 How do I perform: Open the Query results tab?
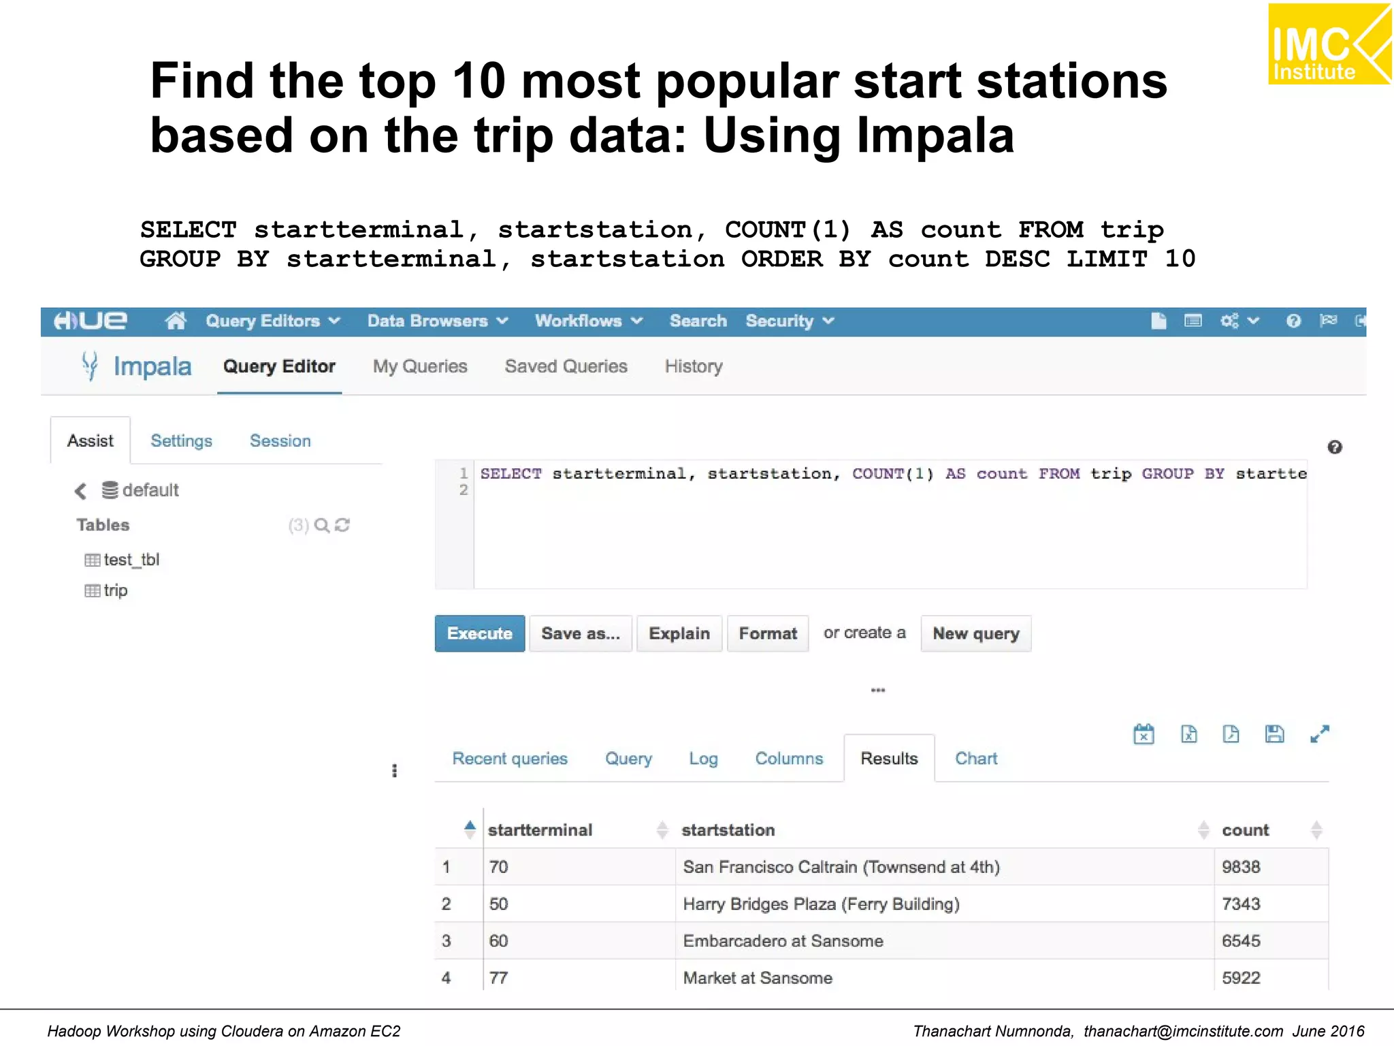click(628, 759)
